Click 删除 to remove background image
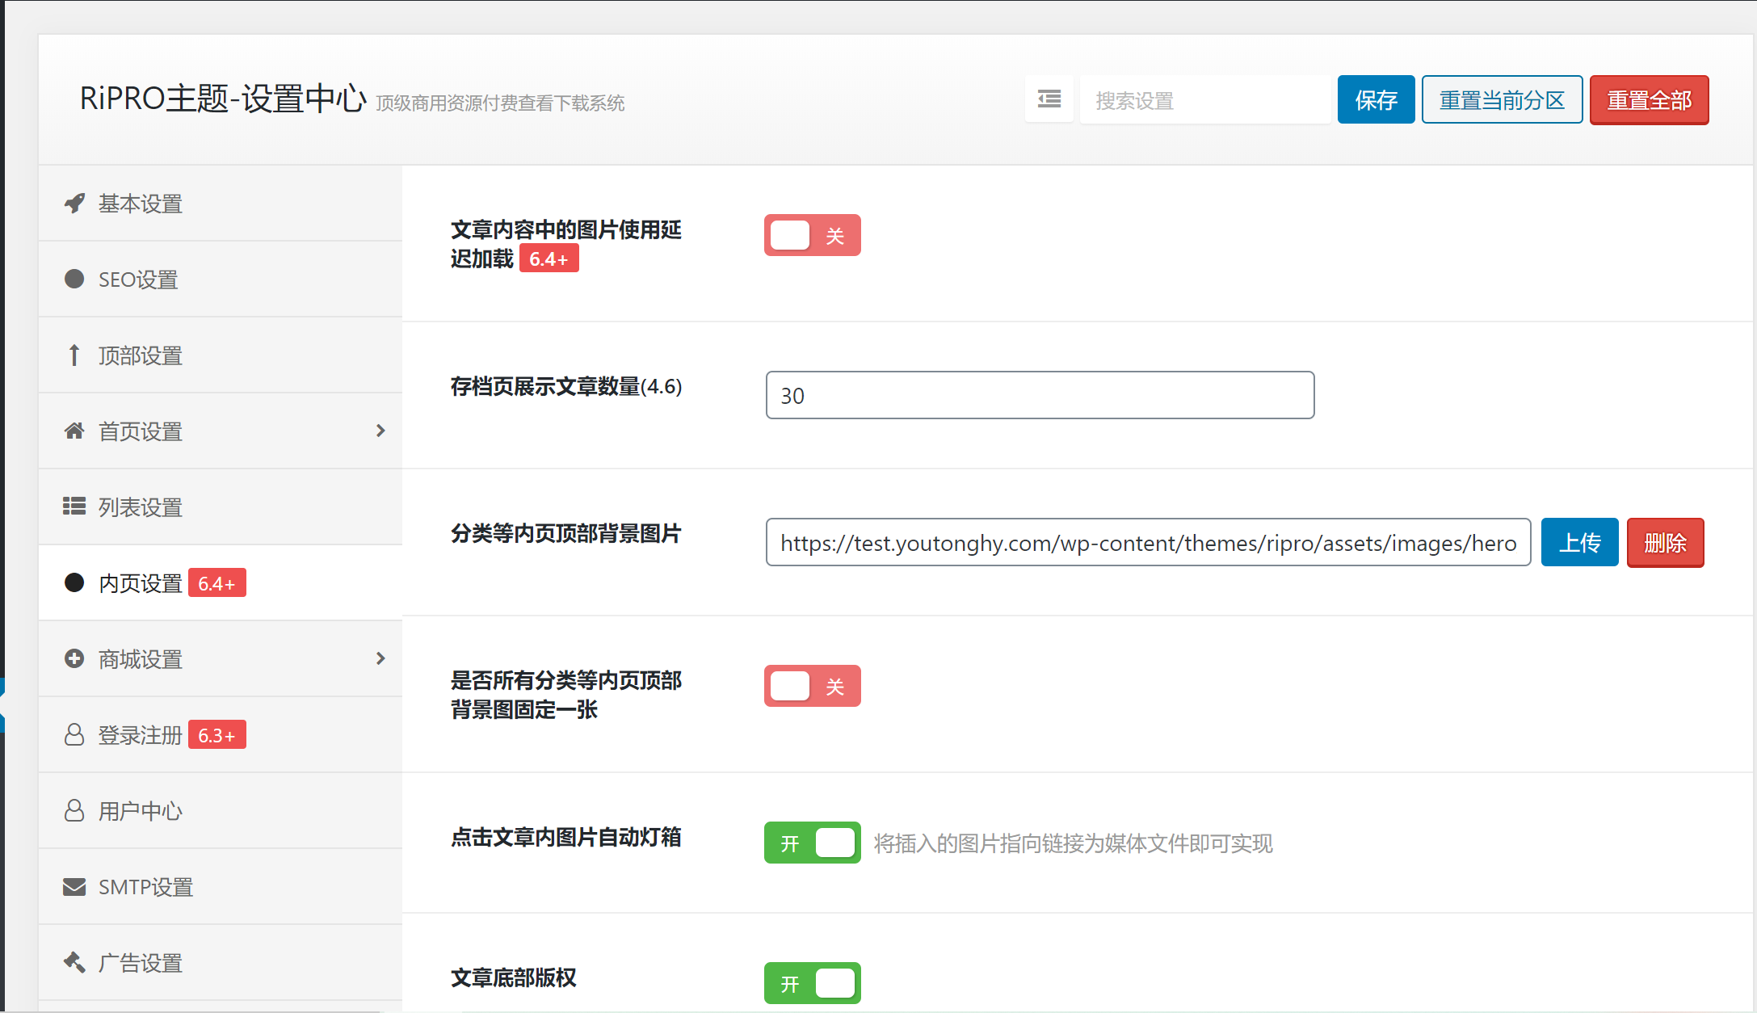This screenshot has height=1013, width=1757. point(1665,542)
